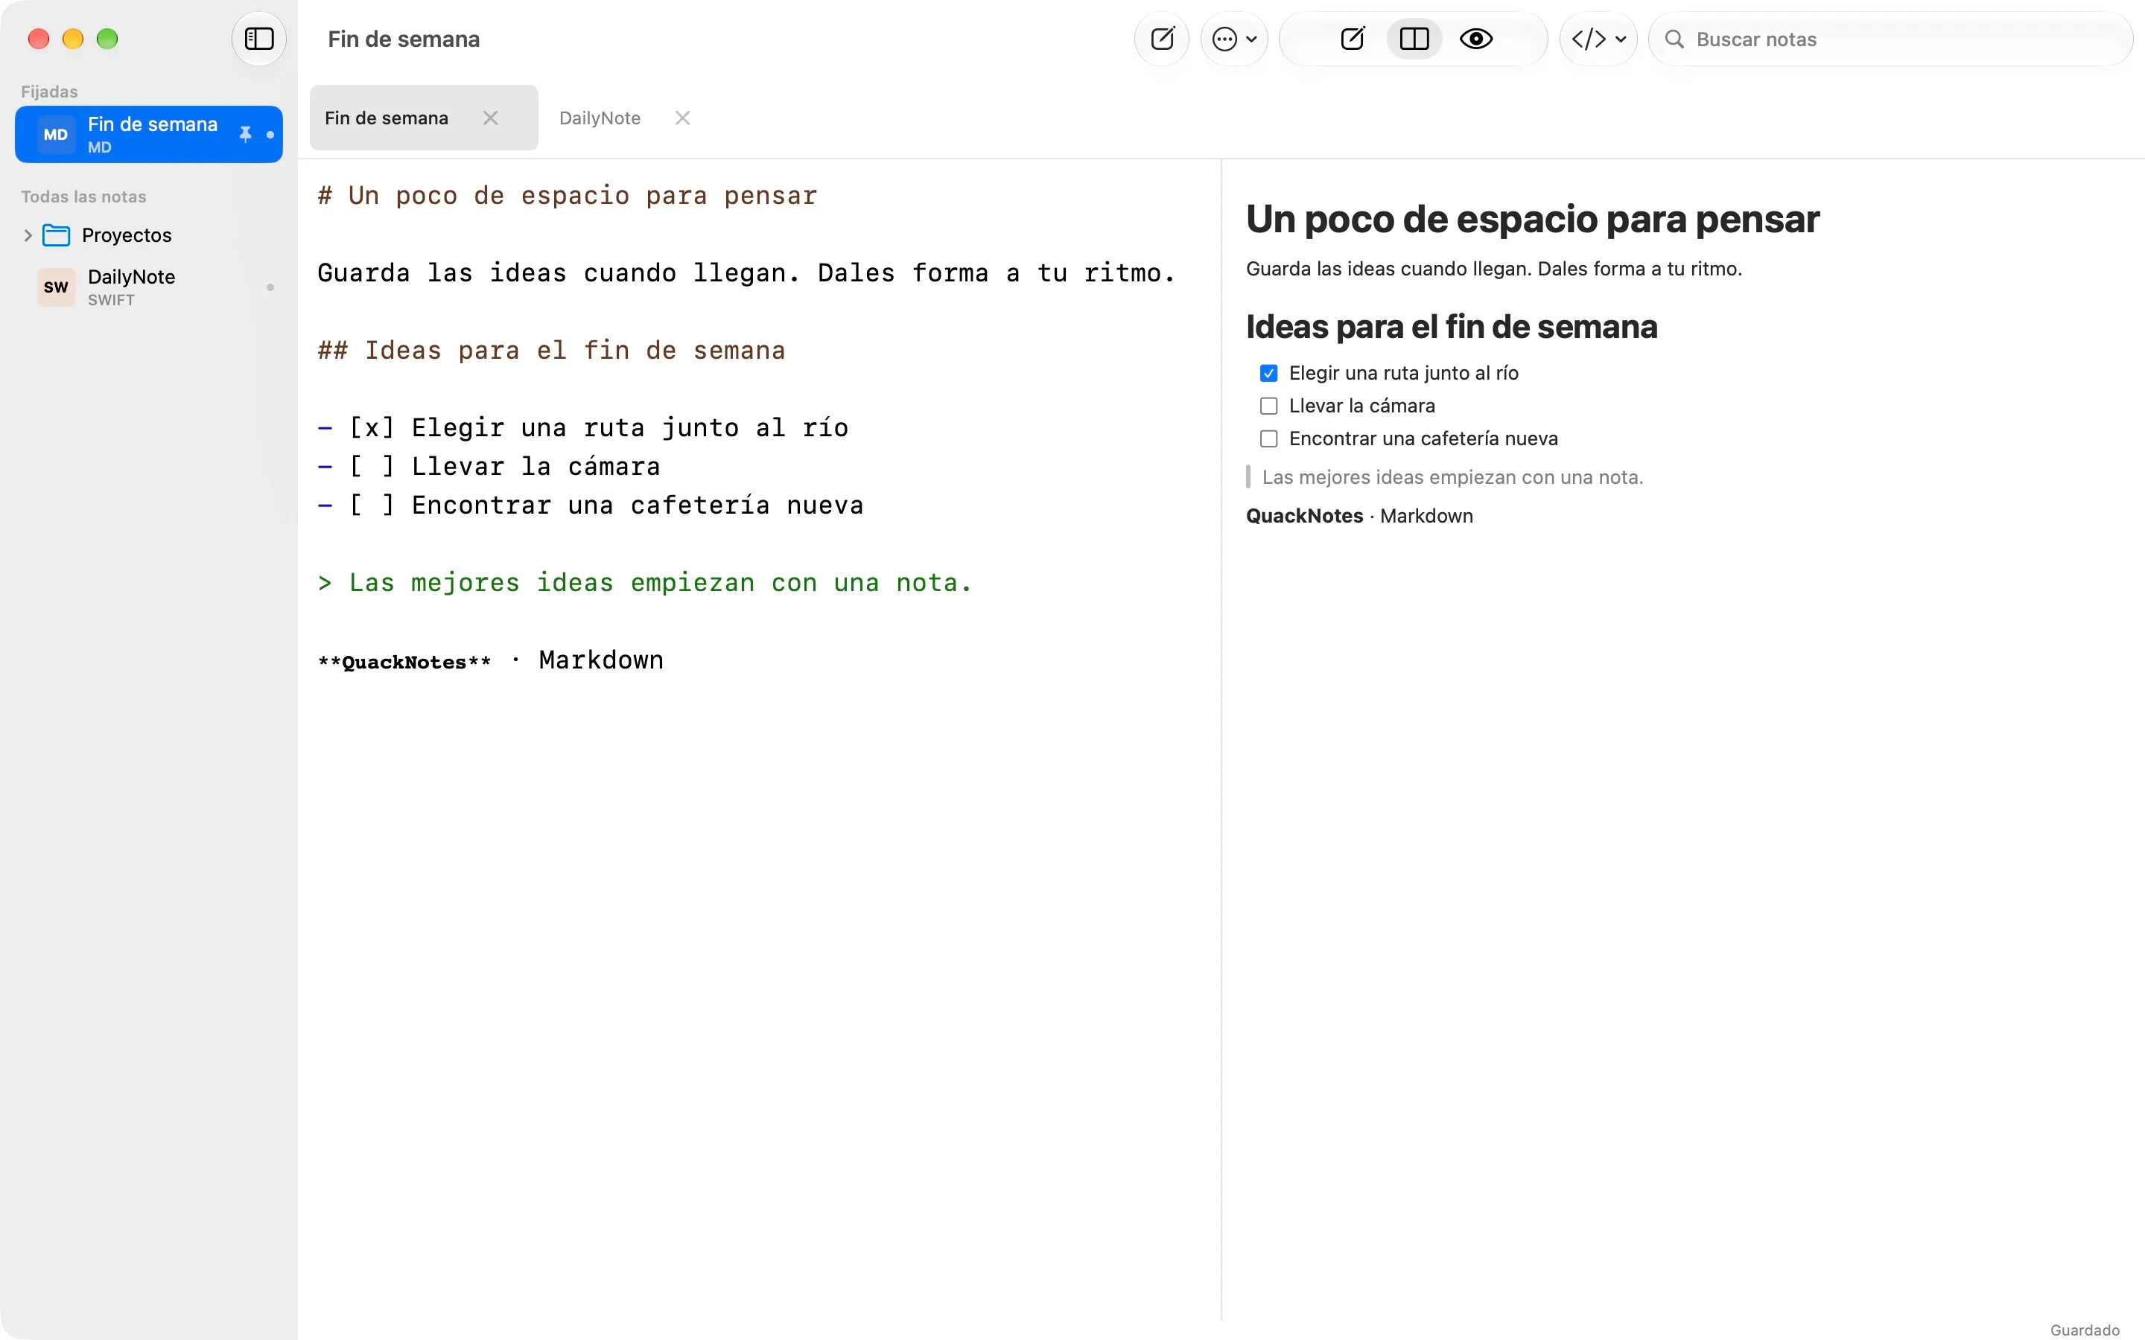
Task: Open pinned note Fin de semana in sidebar
Action: coord(149,135)
